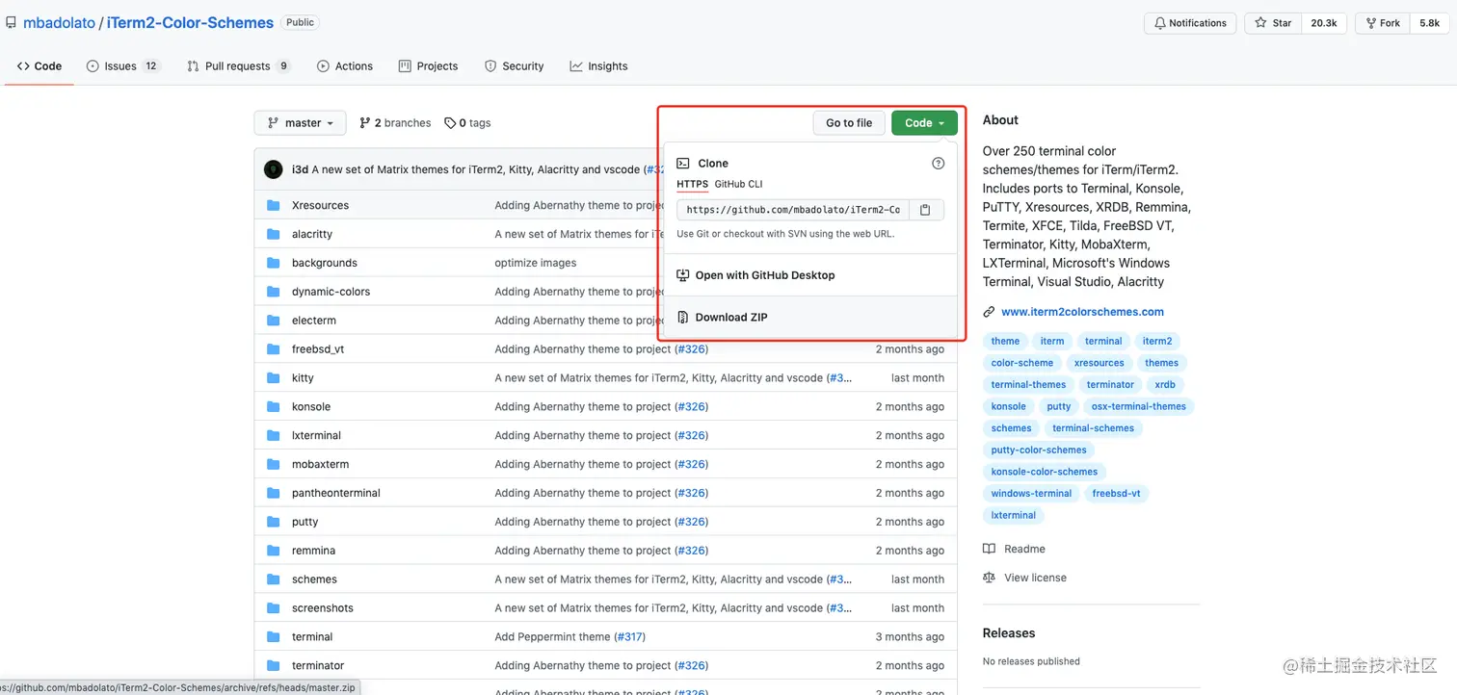Click the tag icon next to 0 tags

tap(450, 123)
